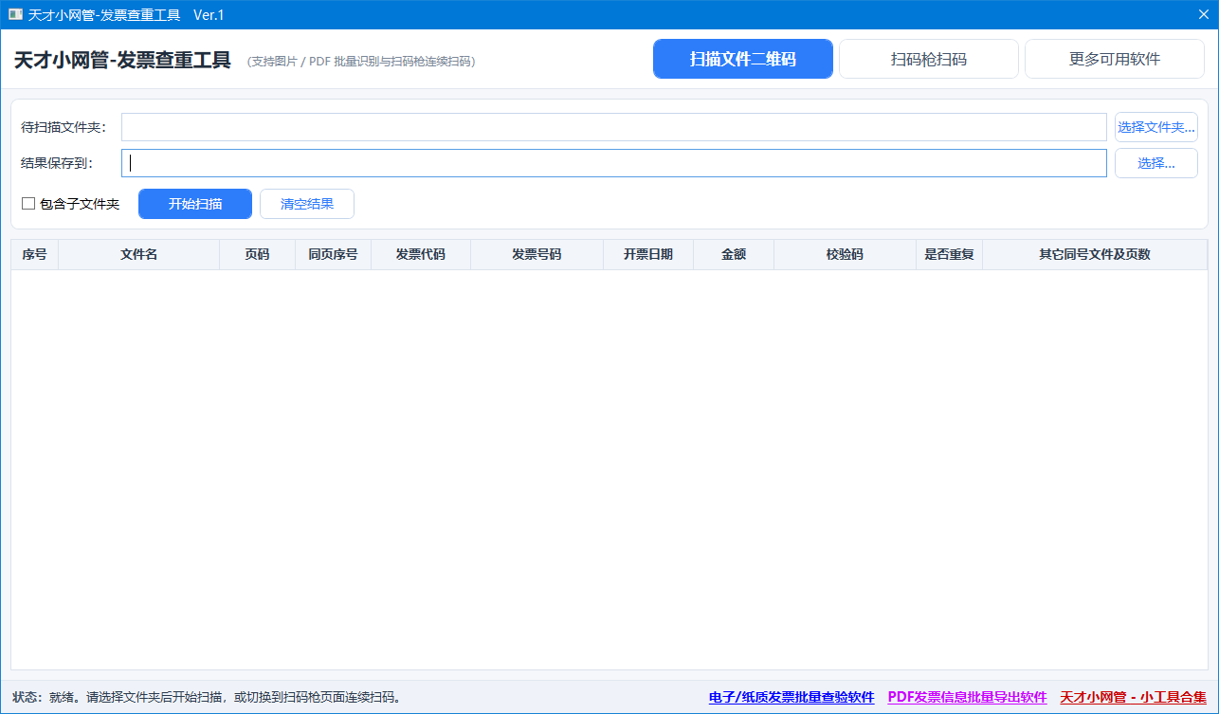The image size is (1219, 714).
Task: Click the 状态：就绪 status message
Action: coord(207,698)
